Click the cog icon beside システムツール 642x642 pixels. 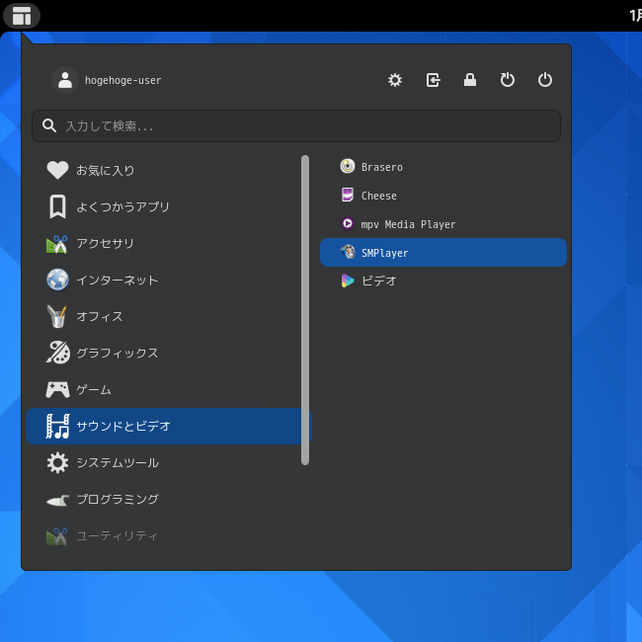(x=57, y=462)
